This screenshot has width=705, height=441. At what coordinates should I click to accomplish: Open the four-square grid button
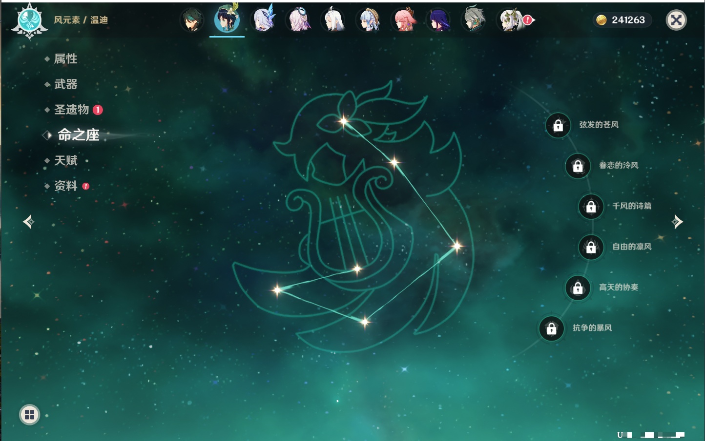tap(29, 415)
